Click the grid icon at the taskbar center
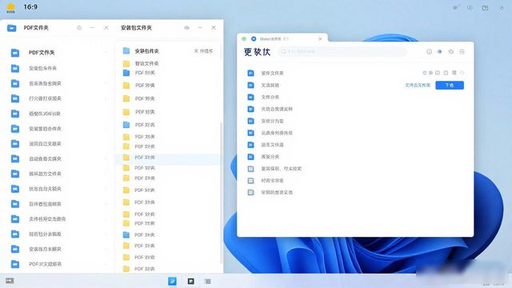The height and width of the screenshot is (288, 512). coord(208,281)
